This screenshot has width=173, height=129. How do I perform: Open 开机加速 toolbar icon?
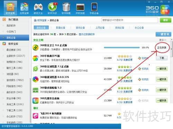coord(80,8)
